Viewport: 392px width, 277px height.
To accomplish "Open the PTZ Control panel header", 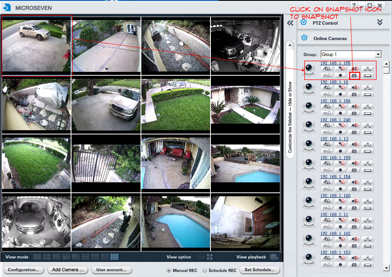I will coord(343,23).
